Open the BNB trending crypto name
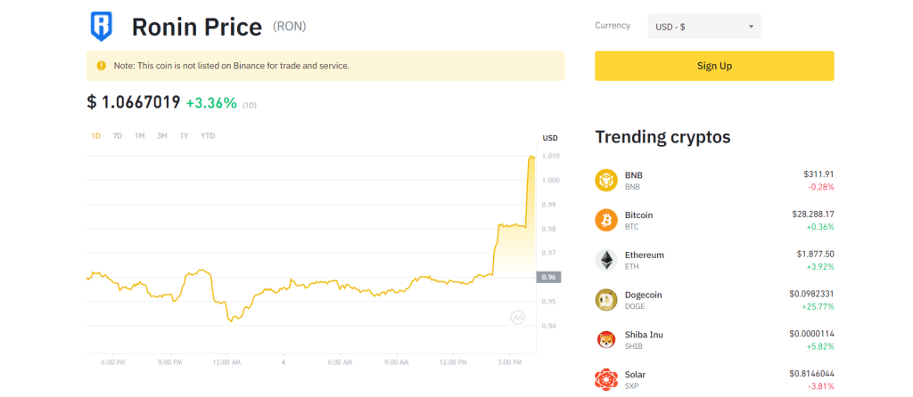913x397 pixels. [x=634, y=175]
